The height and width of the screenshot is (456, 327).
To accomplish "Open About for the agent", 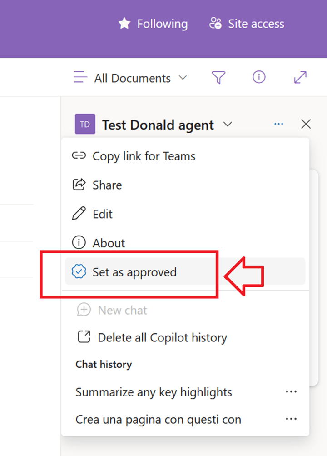I will 109,243.
